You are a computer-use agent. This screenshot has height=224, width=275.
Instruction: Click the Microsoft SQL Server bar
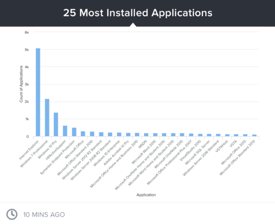click(209, 135)
